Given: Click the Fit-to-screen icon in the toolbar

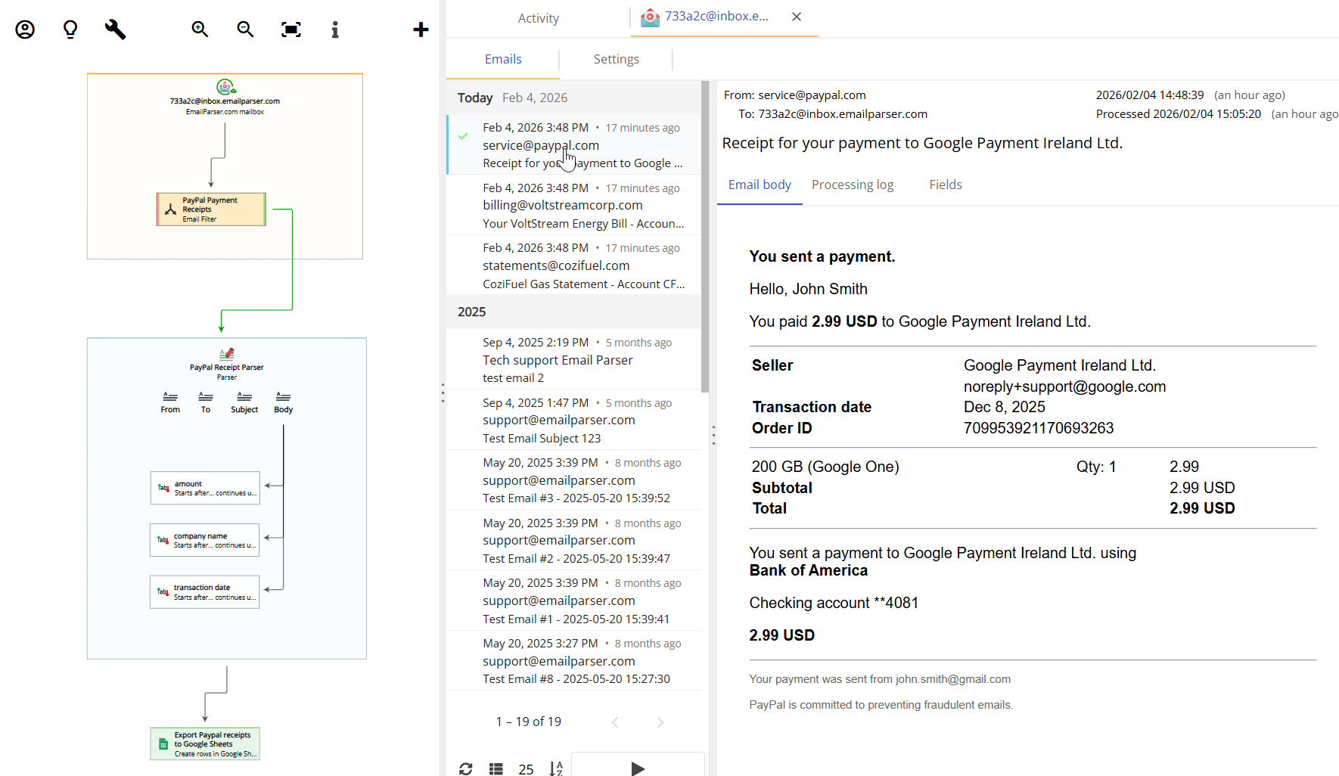Looking at the screenshot, I should click(x=290, y=29).
